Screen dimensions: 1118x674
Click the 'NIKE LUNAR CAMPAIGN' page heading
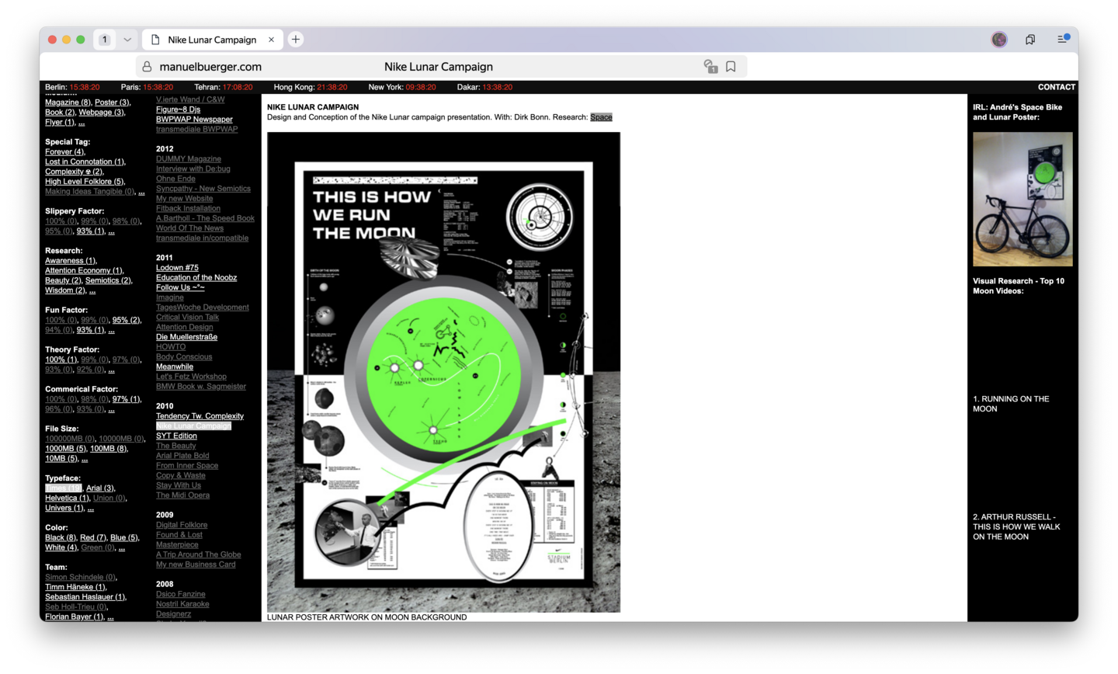pyautogui.click(x=313, y=107)
